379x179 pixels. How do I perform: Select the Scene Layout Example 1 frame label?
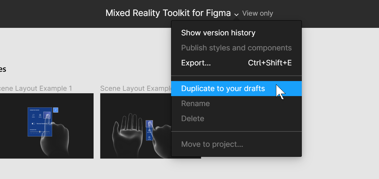pos(36,89)
